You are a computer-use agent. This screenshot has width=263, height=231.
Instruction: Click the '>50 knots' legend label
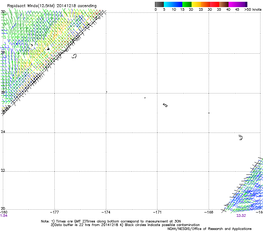coord(253,9)
